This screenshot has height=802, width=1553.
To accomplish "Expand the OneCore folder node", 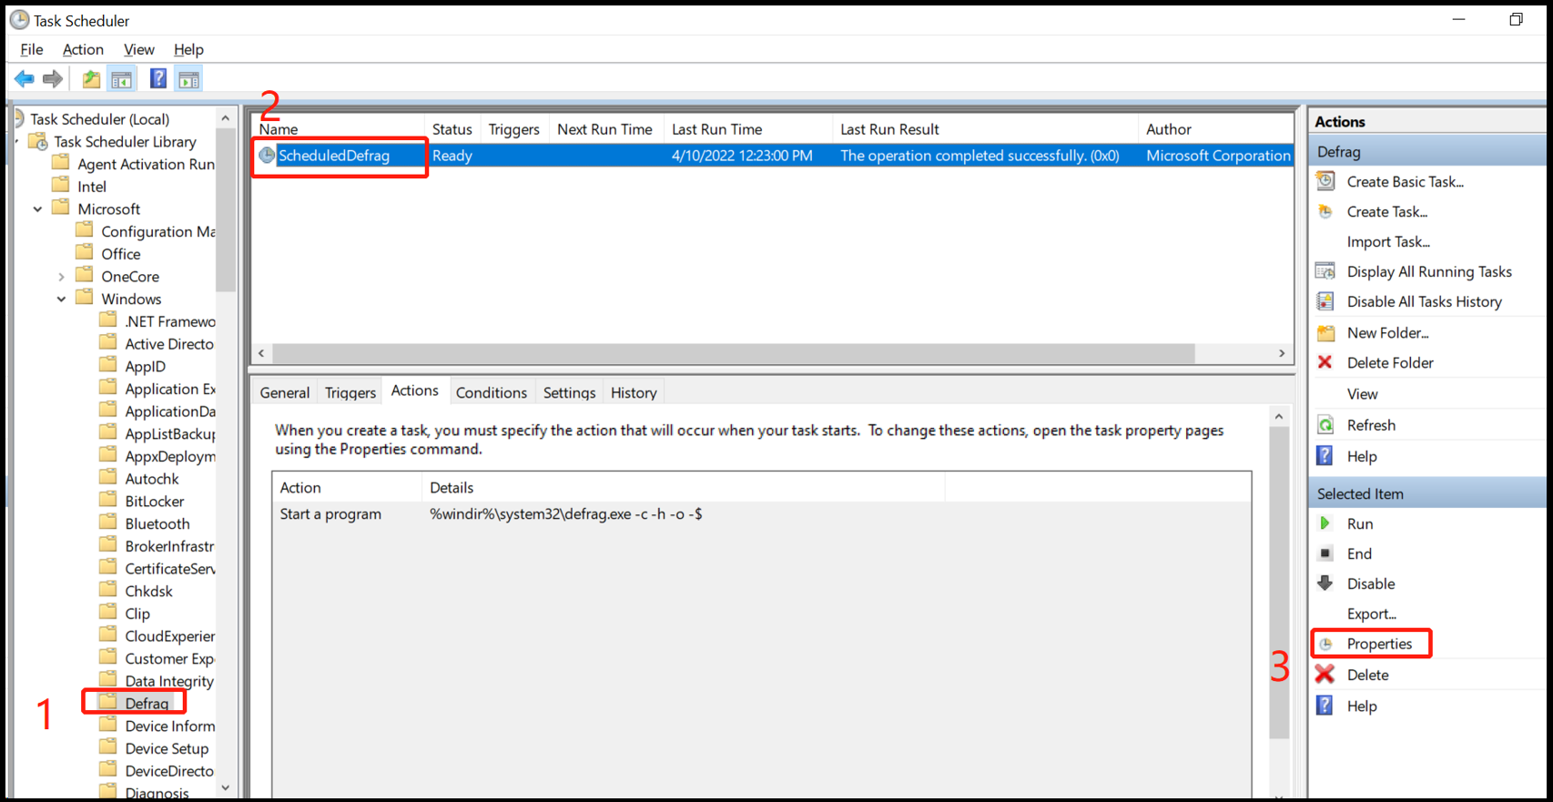I will tap(61, 277).
